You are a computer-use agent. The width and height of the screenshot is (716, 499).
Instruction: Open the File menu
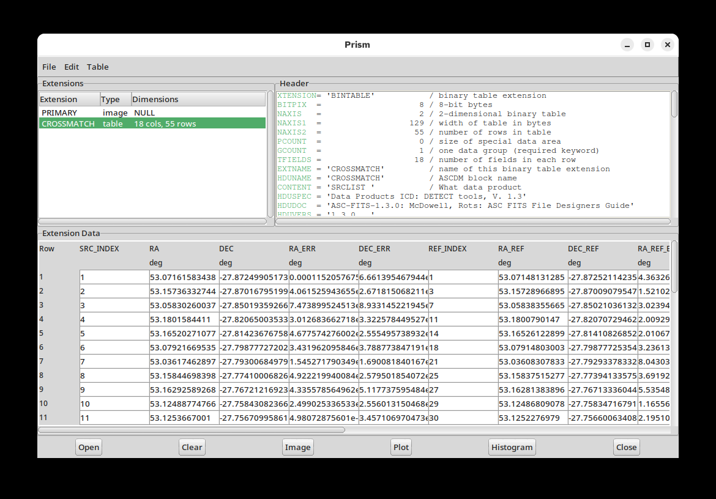(49, 67)
